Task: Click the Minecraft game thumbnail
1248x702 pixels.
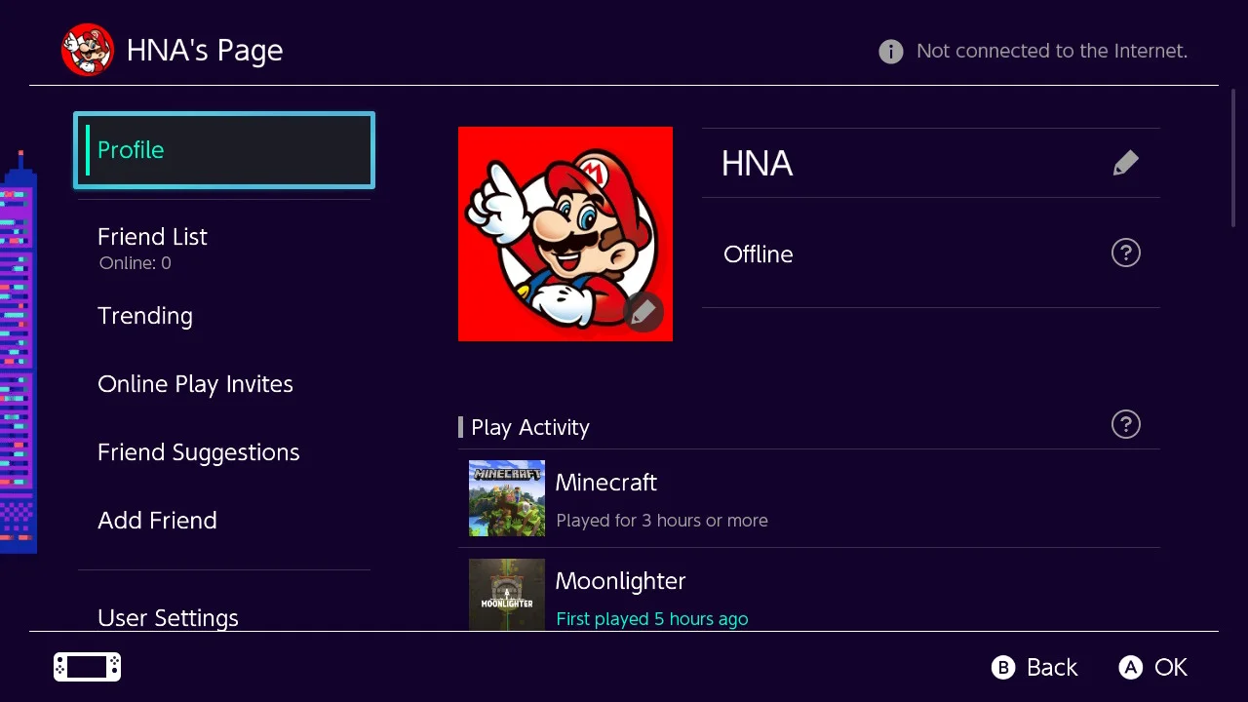Action: 507,498
